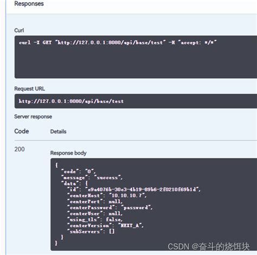Click the Curl label
Viewport: 257px width, 255px height.
(19, 30)
